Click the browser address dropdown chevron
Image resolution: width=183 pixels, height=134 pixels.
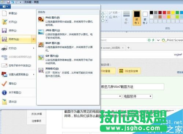pos(158,40)
